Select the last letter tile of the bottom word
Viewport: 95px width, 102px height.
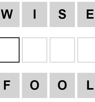[86, 85]
